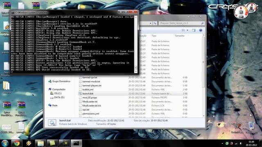Screen dimensions: 262x147
Task: Click the network signal tray icon
Action: pos(236,143)
